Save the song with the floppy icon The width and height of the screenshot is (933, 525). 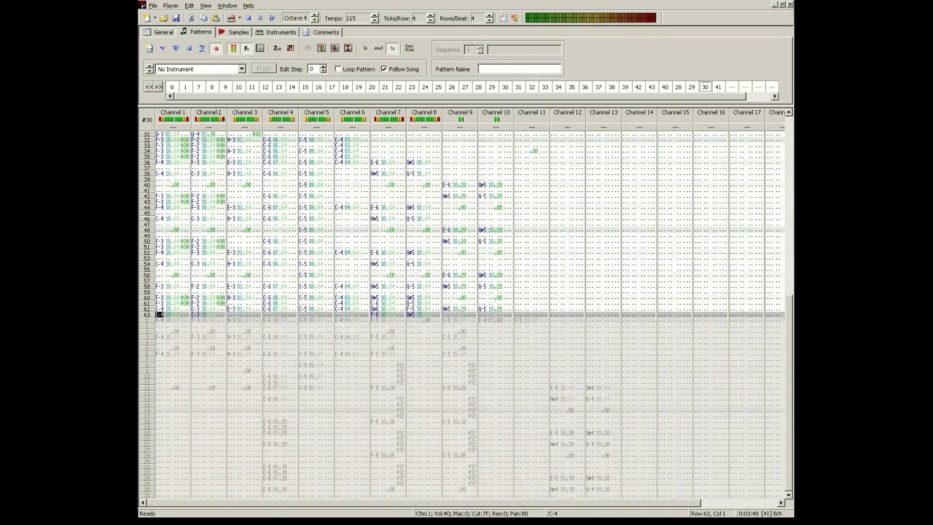tap(176, 18)
